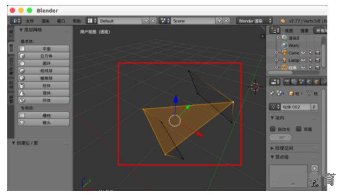The height and width of the screenshot is (195, 338).
Task: Open the Properties editor type selector
Action: coord(275,82)
